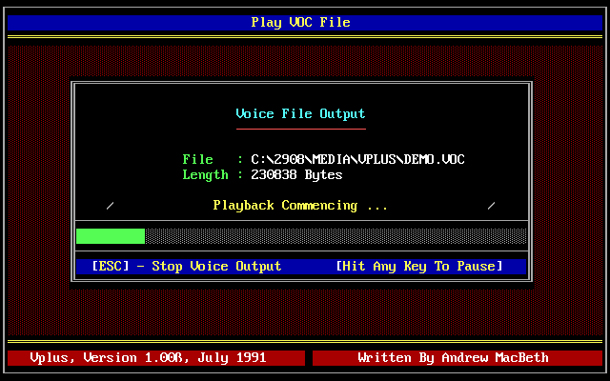Click the Play VOC File title bar
Viewport: 610px width, 381px height.
pos(300,23)
